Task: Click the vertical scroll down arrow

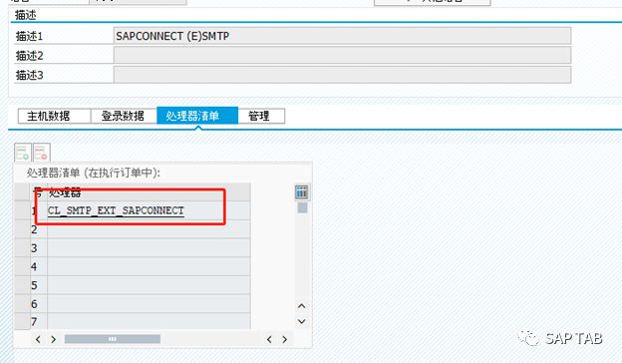Action: [301, 321]
